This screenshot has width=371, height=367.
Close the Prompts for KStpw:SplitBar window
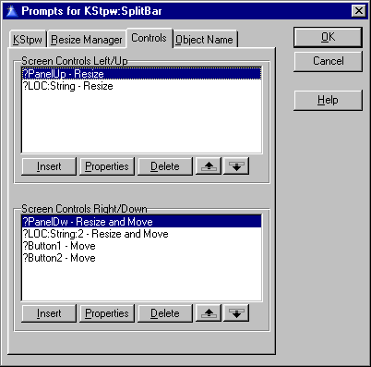[358, 11]
